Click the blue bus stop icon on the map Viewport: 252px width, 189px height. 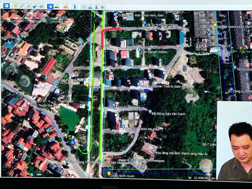click(73, 143)
